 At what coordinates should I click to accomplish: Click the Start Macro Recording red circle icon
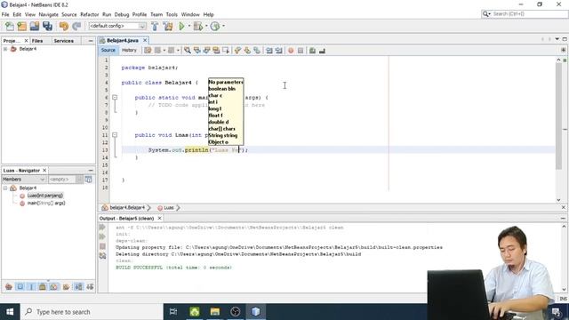point(291,51)
